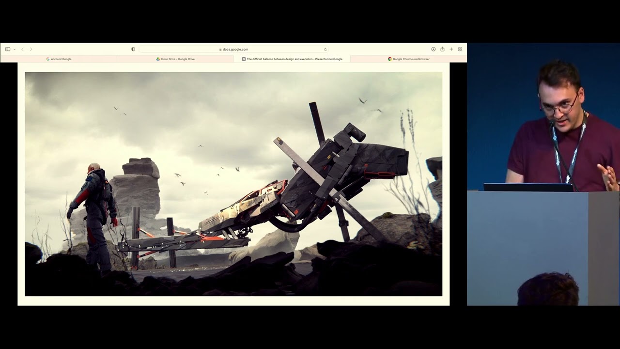Show downloads with the download icon
The height and width of the screenshot is (349, 620).
pyautogui.click(x=434, y=49)
